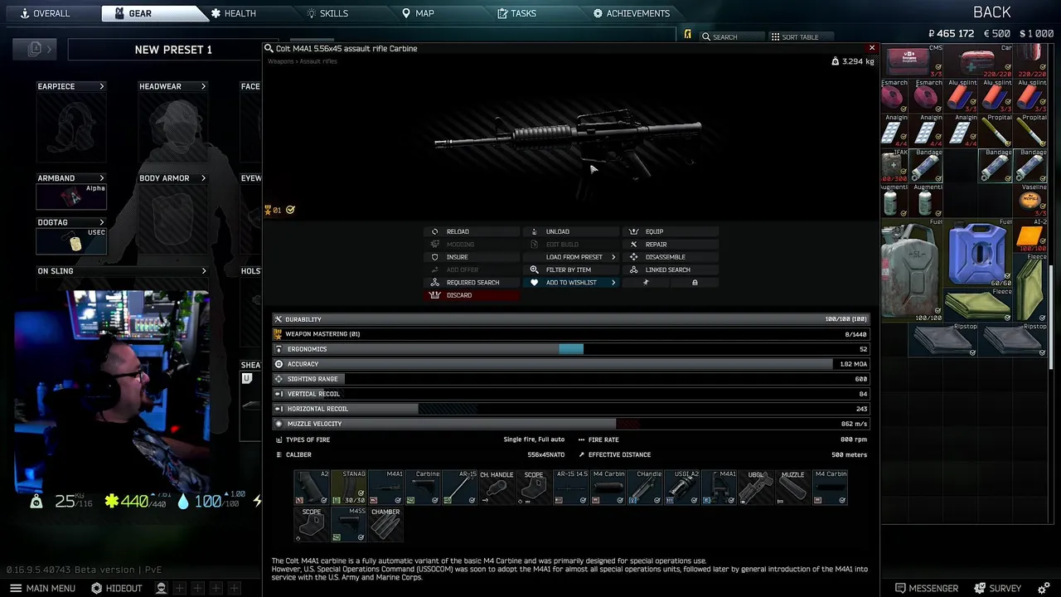Image resolution: width=1061 pixels, height=597 pixels.
Task: Choose Required Search option
Action: [472, 283]
